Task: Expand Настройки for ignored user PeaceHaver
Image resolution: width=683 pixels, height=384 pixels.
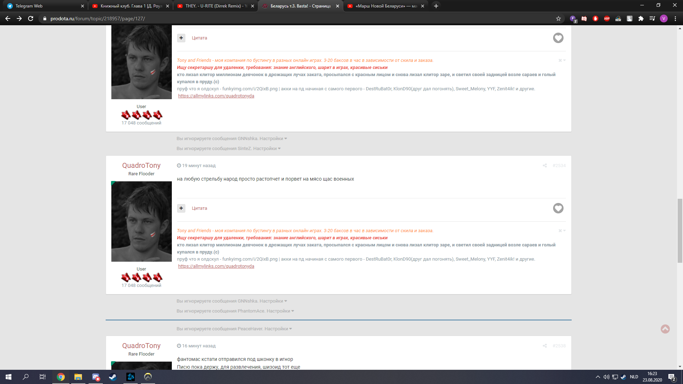Action: (x=278, y=329)
